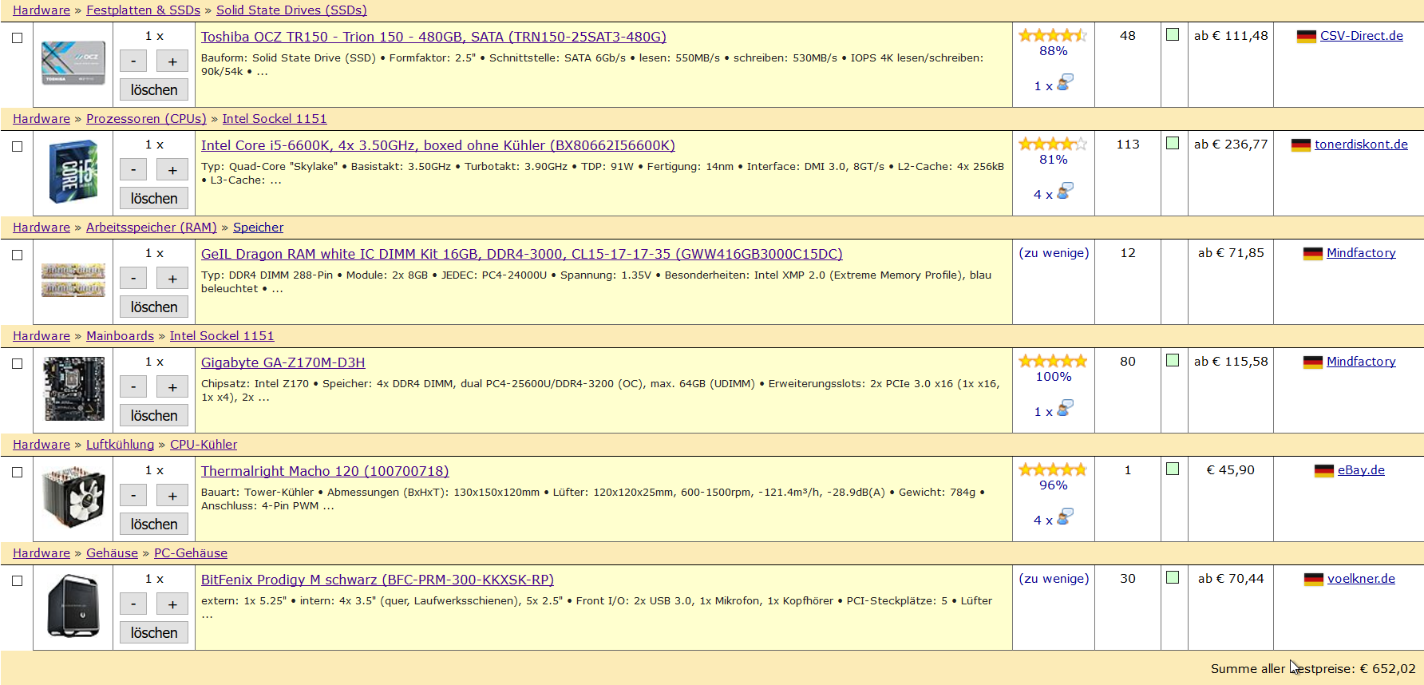This screenshot has height=685, width=1424.
Task: Open CPU-Kühler breadcrumb category
Action: 204,445
